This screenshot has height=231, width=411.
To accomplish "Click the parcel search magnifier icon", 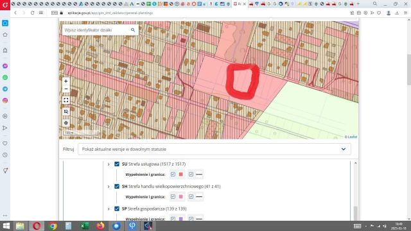I will point(133,30).
